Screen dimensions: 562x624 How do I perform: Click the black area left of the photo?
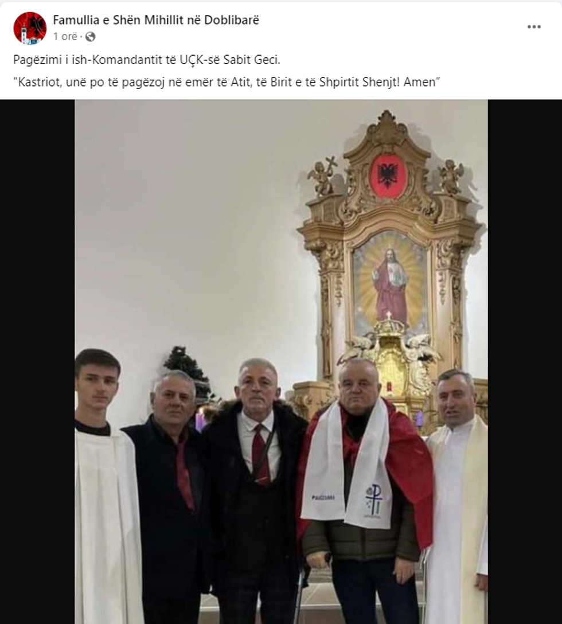tap(37, 361)
